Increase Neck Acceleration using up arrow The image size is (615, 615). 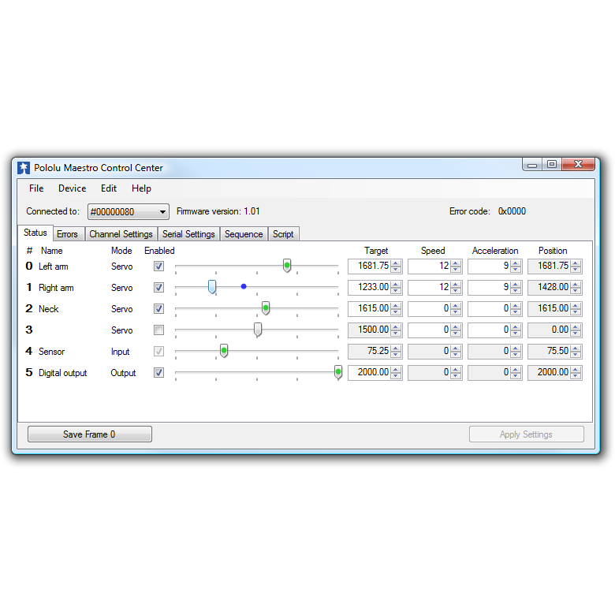[x=516, y=306]
